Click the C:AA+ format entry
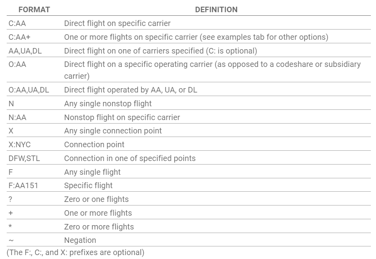 [19, 37]
